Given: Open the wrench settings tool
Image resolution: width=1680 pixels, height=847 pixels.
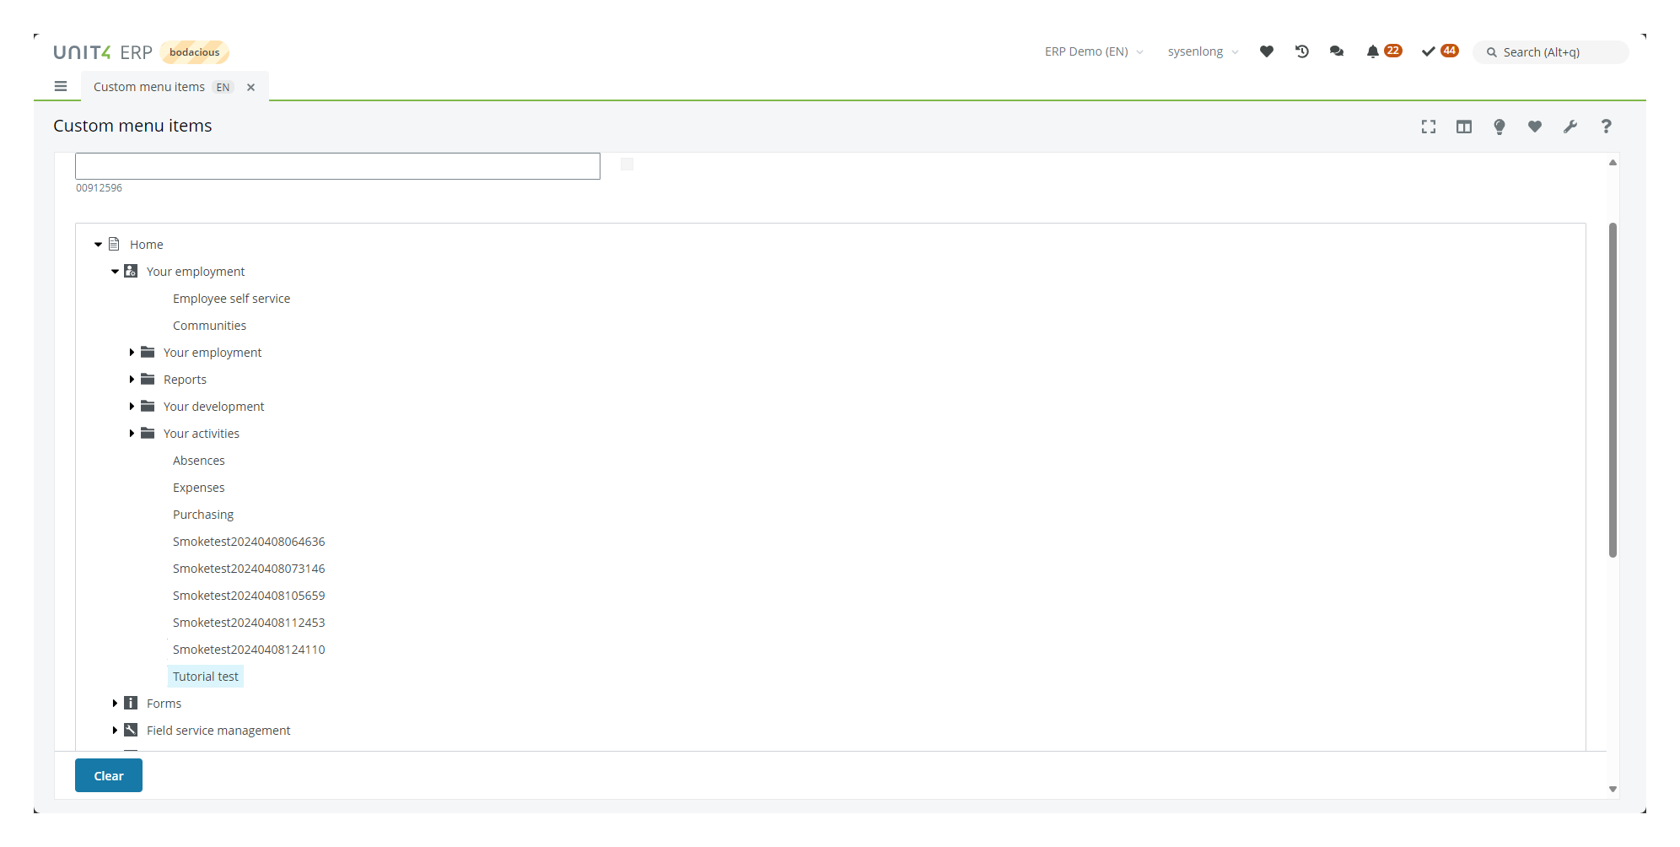Looking at the screenshot, I should [1570, 127].
